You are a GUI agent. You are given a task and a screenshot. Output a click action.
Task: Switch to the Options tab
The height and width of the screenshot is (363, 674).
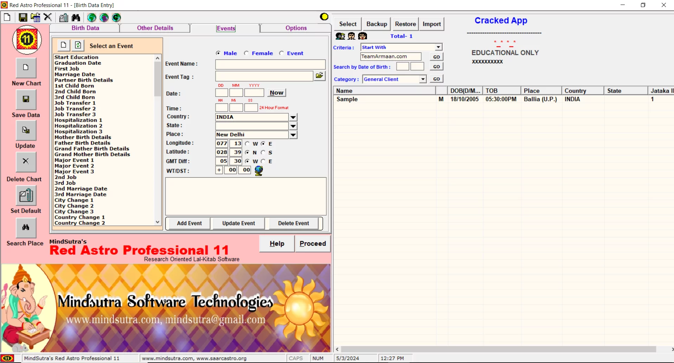[x=296, y=28]
